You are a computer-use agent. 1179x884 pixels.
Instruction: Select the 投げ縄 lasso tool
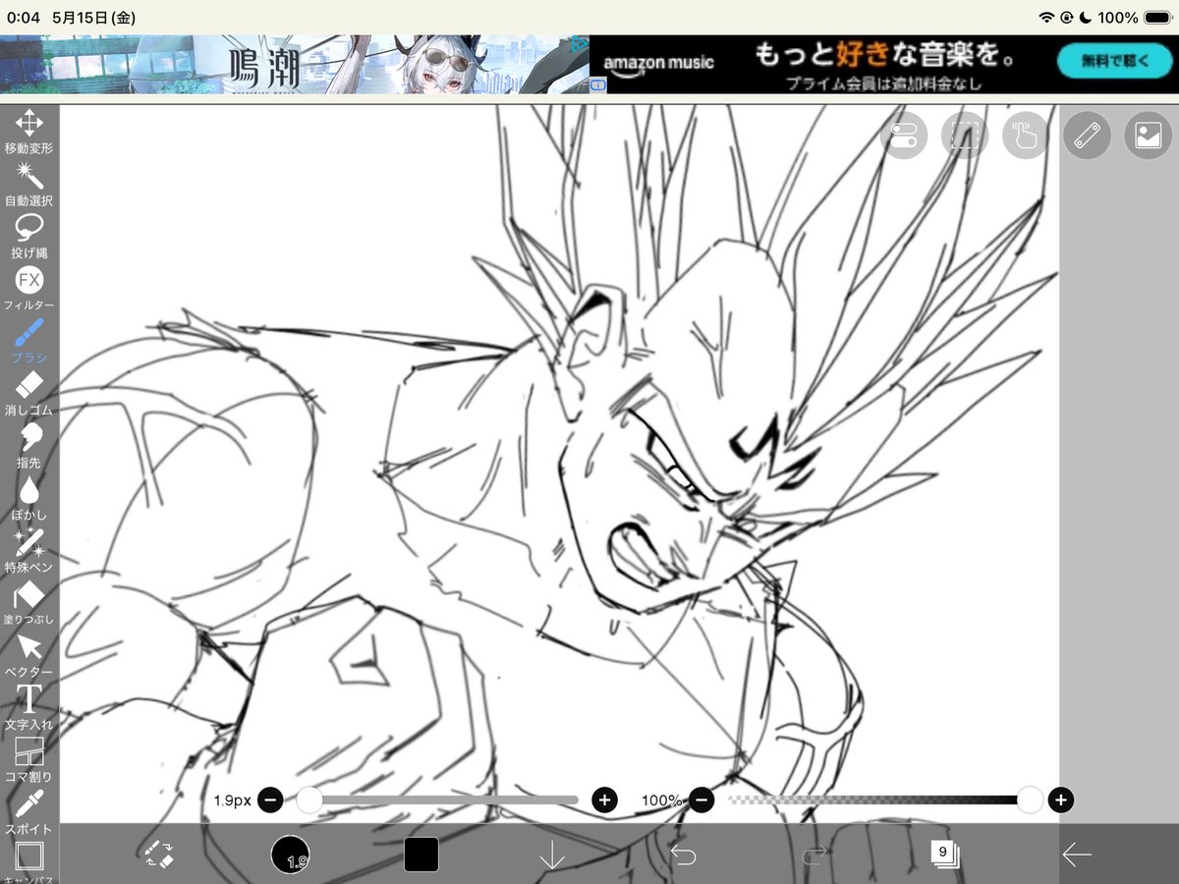pos(29,236)
